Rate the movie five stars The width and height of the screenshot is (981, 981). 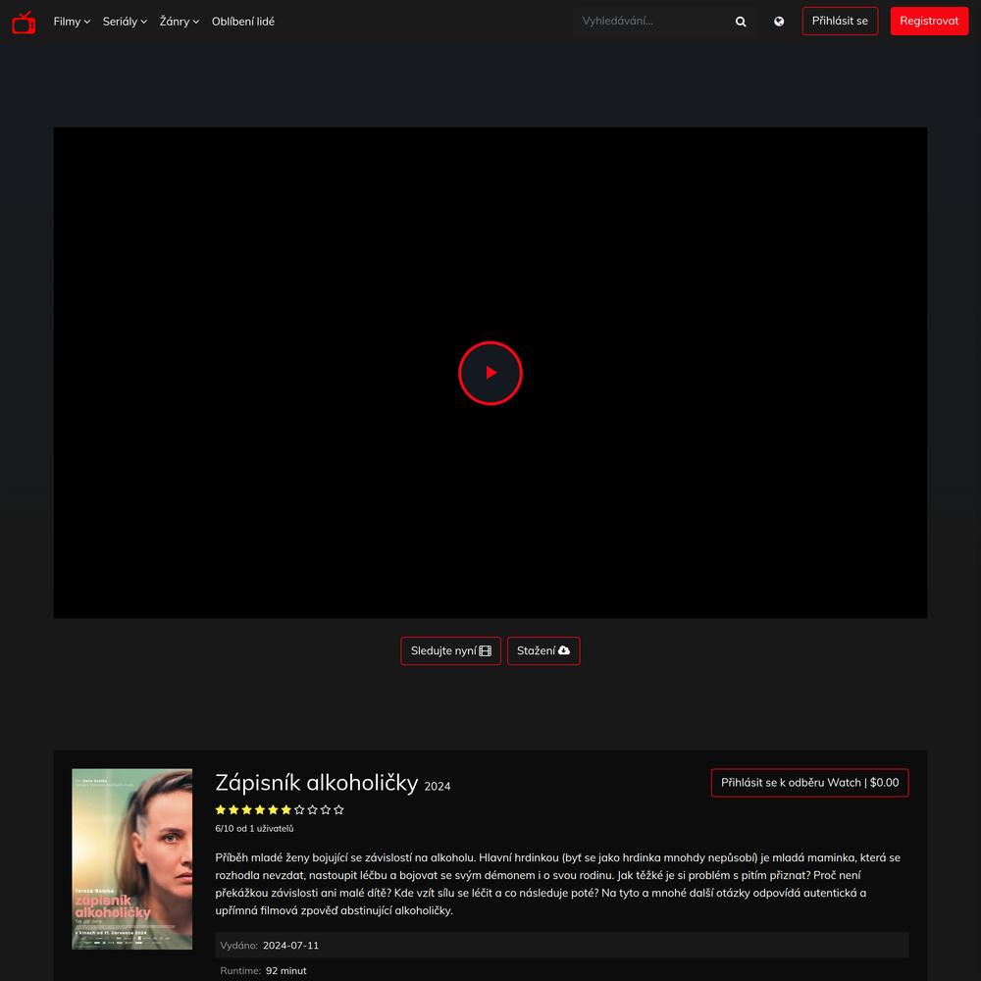pos(273,809)
